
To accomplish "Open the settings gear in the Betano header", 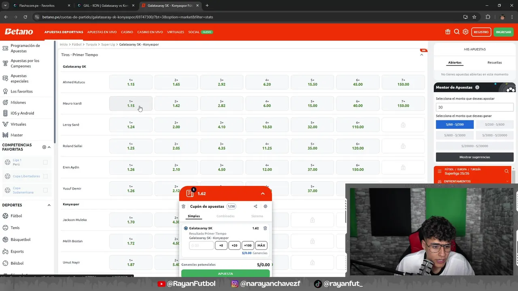I will (465, 32).
